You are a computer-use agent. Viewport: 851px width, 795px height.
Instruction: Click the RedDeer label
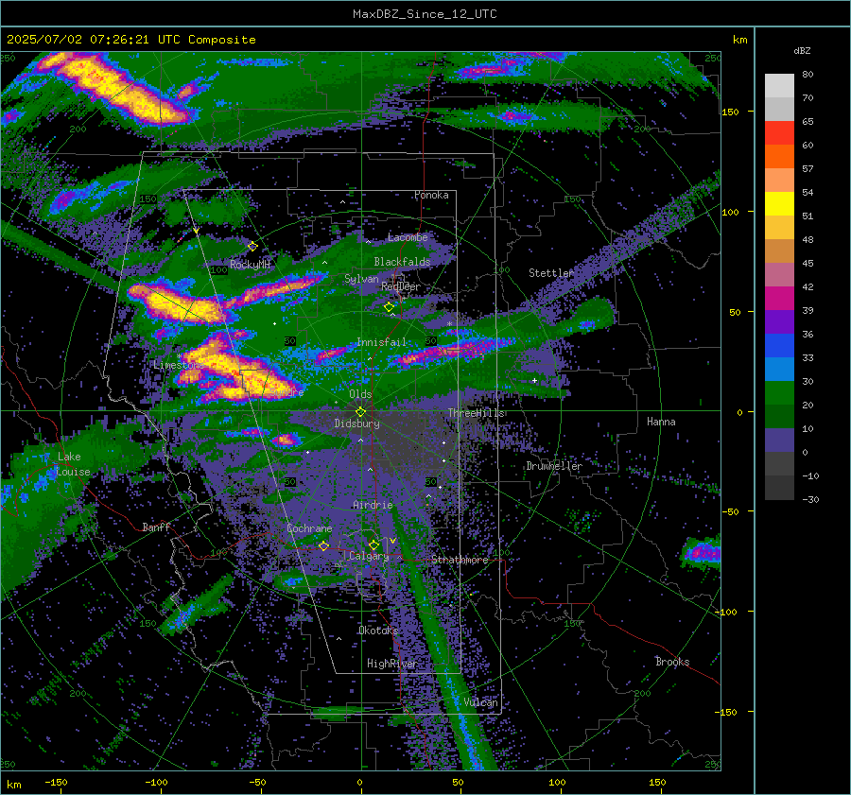pyautogui.click(x=401, y=286)
